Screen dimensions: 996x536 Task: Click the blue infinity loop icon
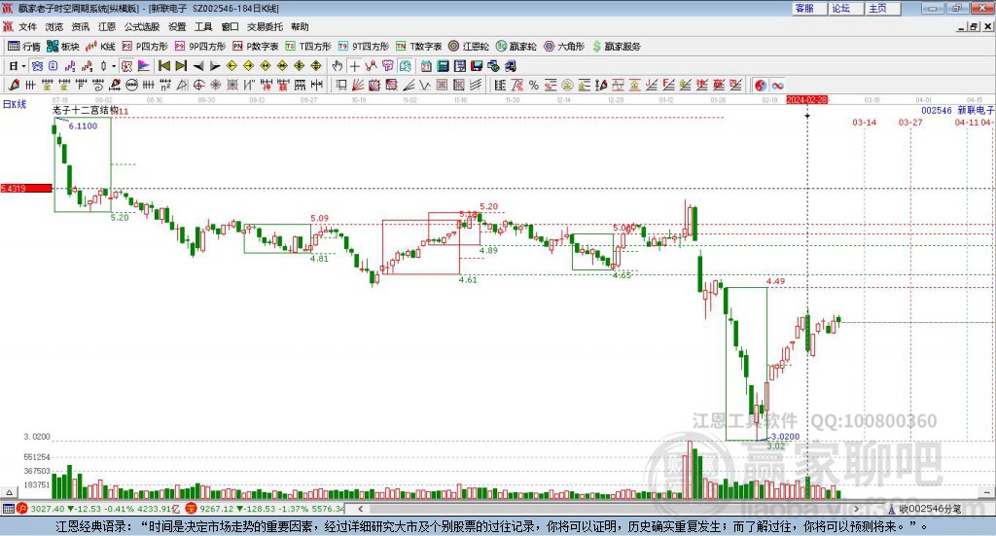(x=777, y=85)
